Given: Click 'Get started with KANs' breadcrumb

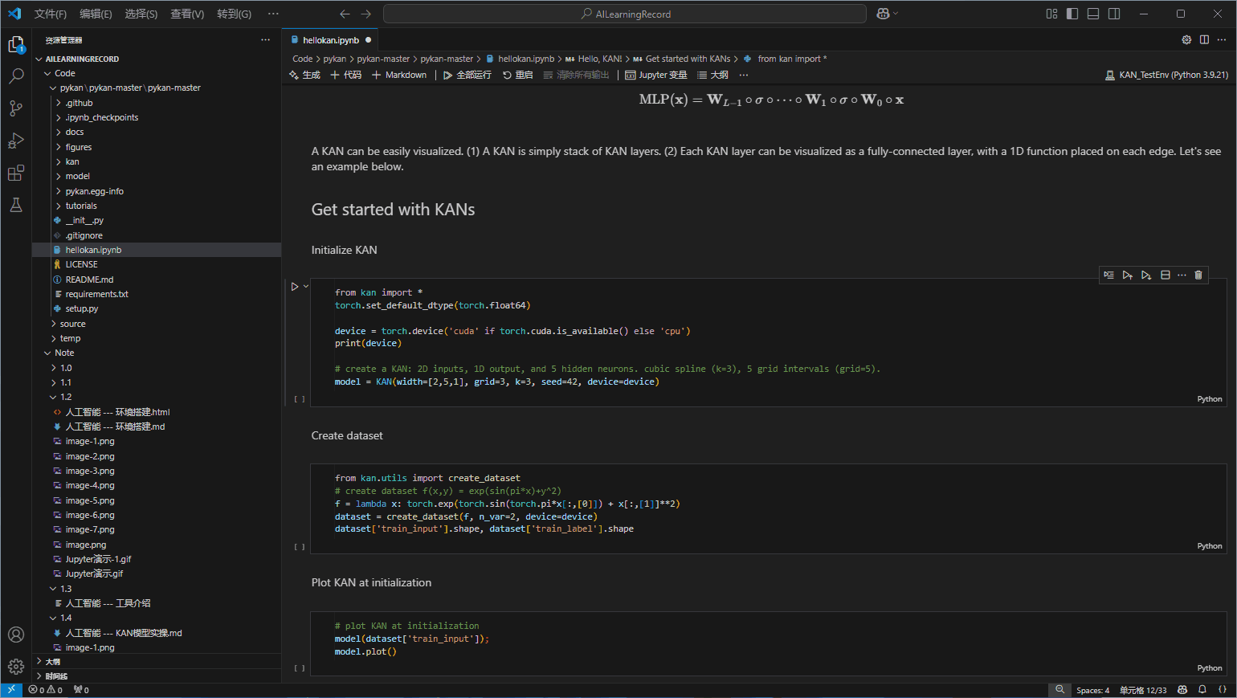Looking at the screenshot, I should click(688, 59).
